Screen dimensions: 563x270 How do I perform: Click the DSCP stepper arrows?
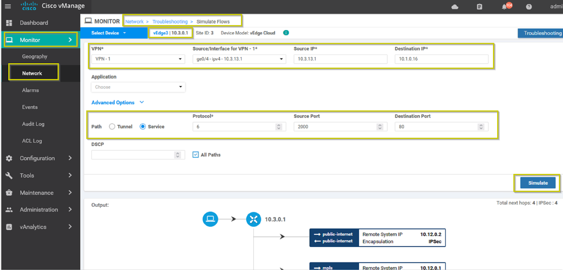coord(178,155)
